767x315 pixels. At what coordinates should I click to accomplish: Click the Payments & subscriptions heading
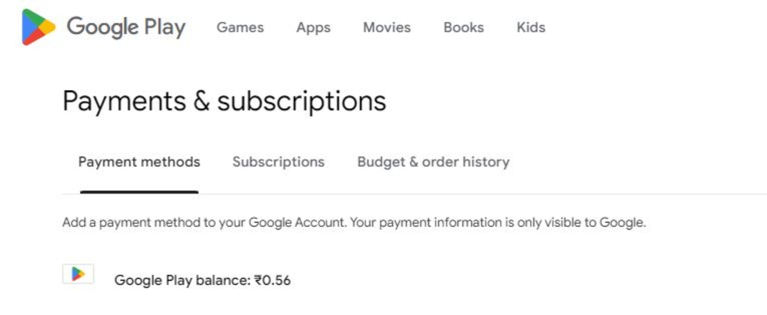[224, 102]
